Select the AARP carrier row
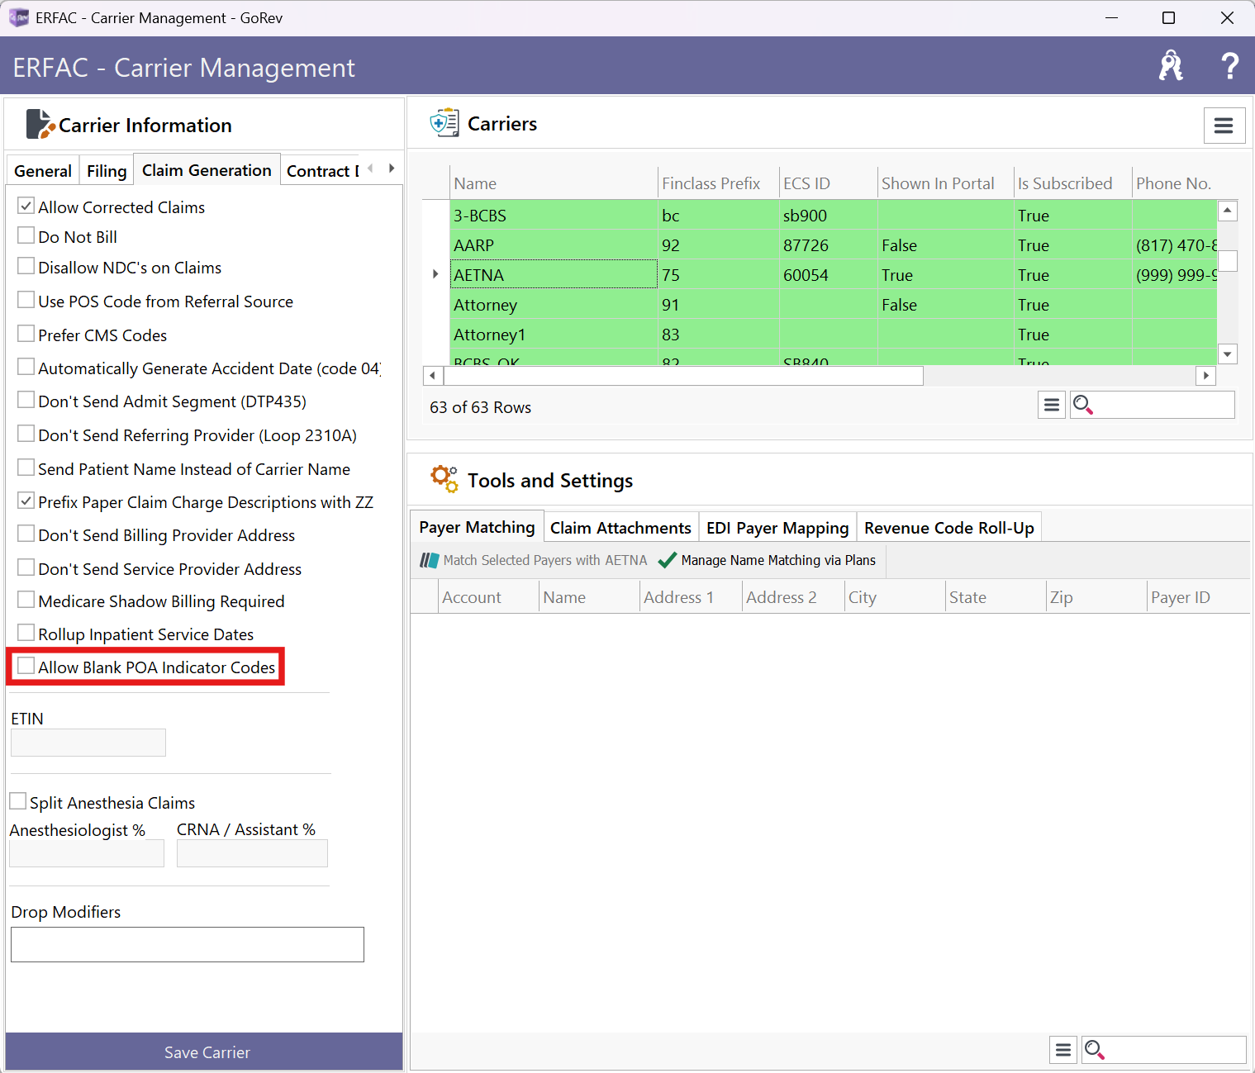 pos(834,245)
